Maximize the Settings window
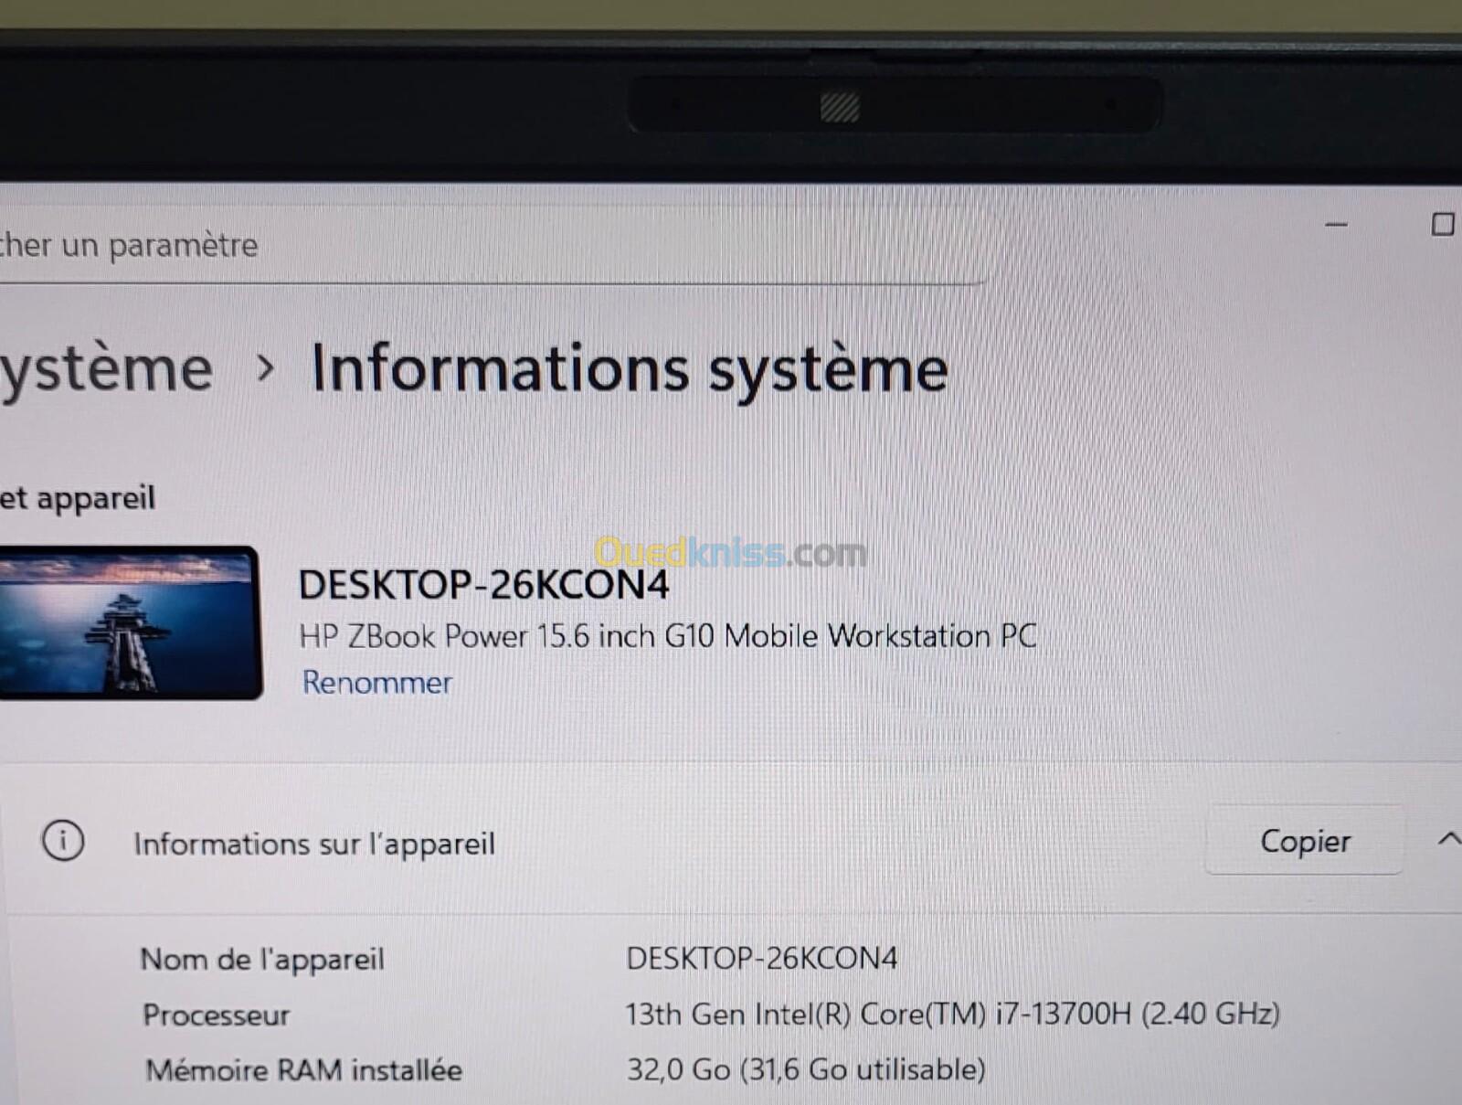 pos(1442,224)
